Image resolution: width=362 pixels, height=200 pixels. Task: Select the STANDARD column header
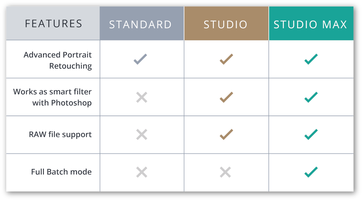[142, 24]
